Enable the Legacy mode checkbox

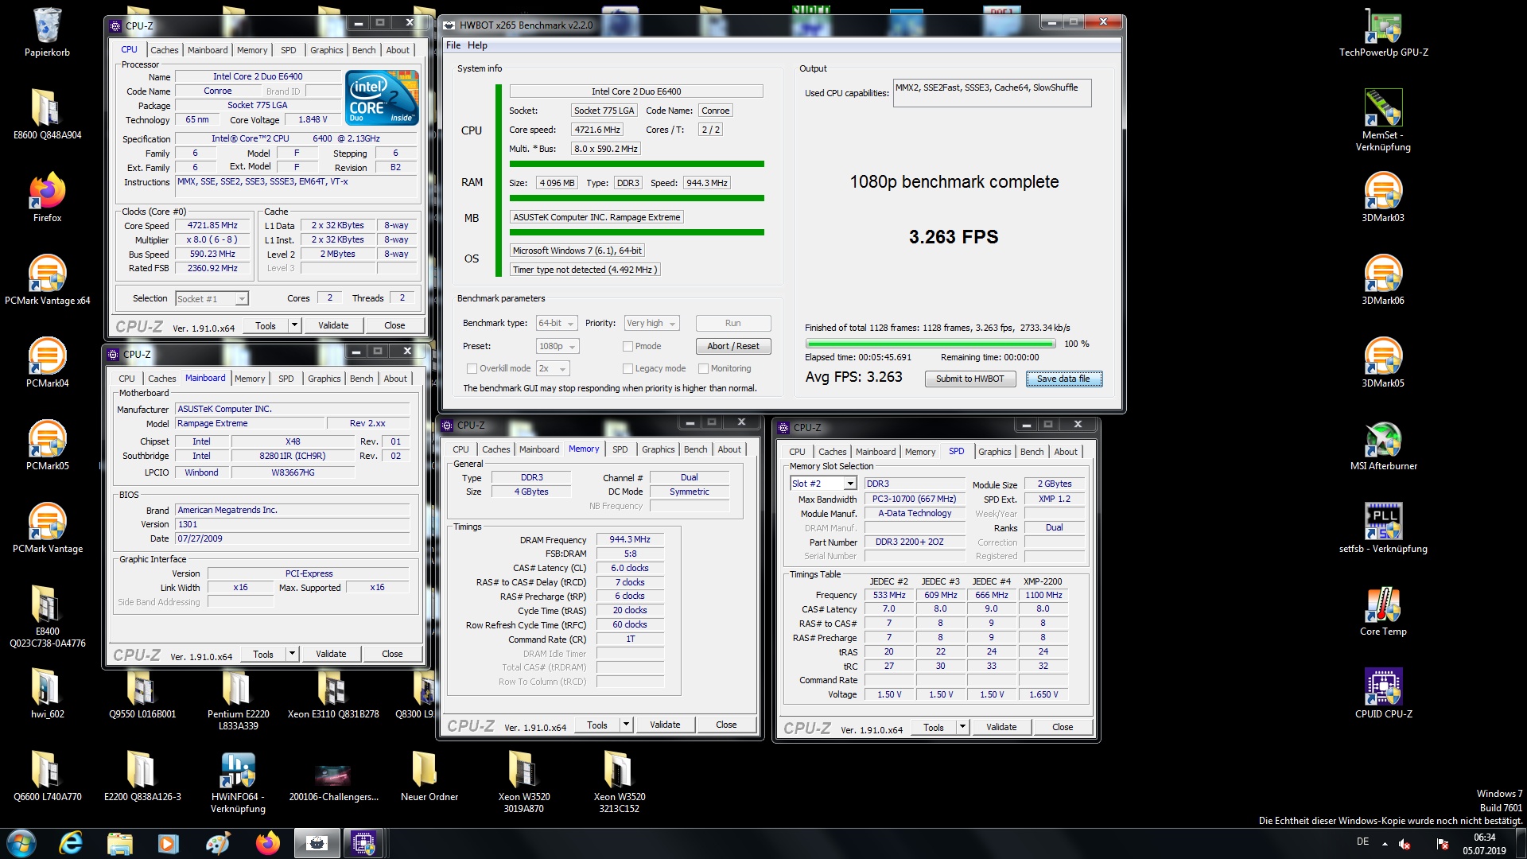click(628, 369)
